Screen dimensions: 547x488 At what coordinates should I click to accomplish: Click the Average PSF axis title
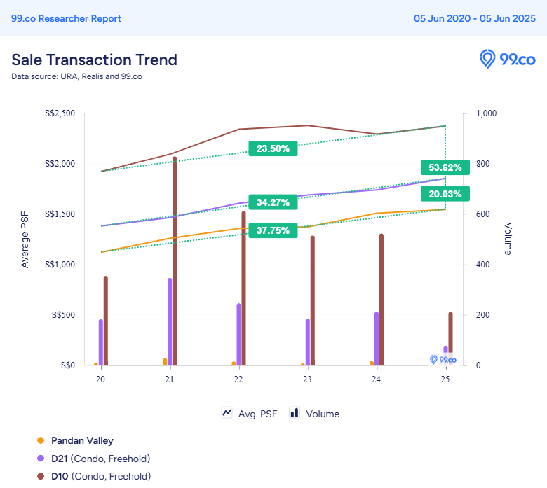click(x=25, y=239)
